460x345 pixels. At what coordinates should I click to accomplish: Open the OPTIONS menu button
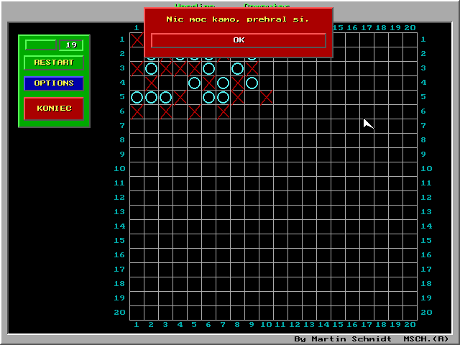click(x=54, y=83)
